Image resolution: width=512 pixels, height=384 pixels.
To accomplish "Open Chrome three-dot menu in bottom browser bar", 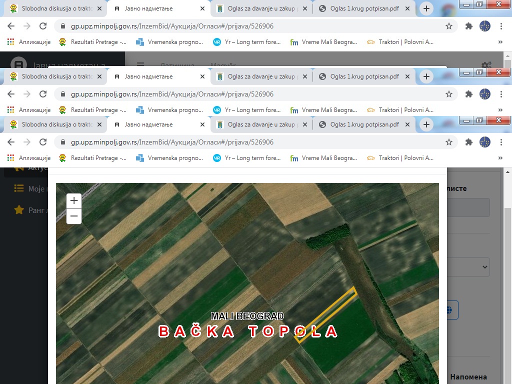I will (501, 142).
